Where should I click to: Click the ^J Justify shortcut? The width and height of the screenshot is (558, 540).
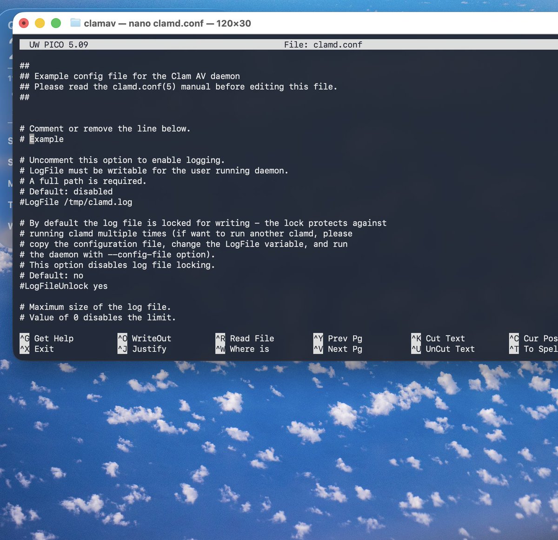[142, 349]
